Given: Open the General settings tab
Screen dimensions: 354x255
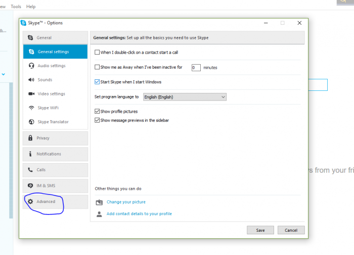Looking at the screenshot, I should (x=55, y=52).
